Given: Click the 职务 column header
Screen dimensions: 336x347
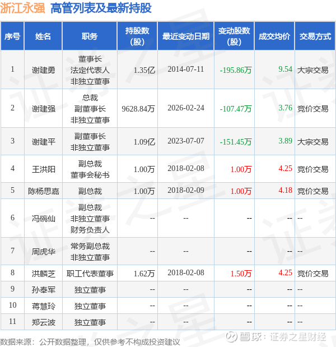Looking at the screenshot, I should (90, 36).
